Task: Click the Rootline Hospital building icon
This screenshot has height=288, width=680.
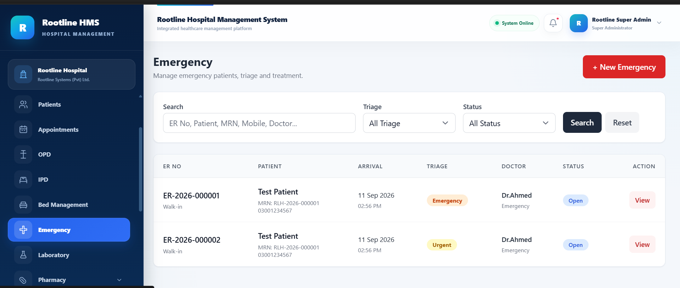Action: click(x=23, y=74)
